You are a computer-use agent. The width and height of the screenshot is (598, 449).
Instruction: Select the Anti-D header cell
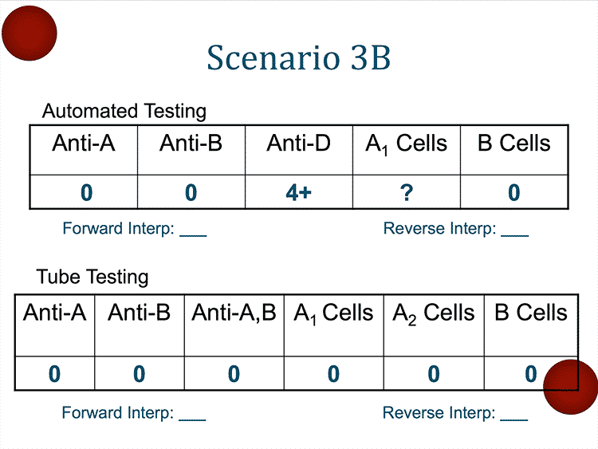[298, 144]
